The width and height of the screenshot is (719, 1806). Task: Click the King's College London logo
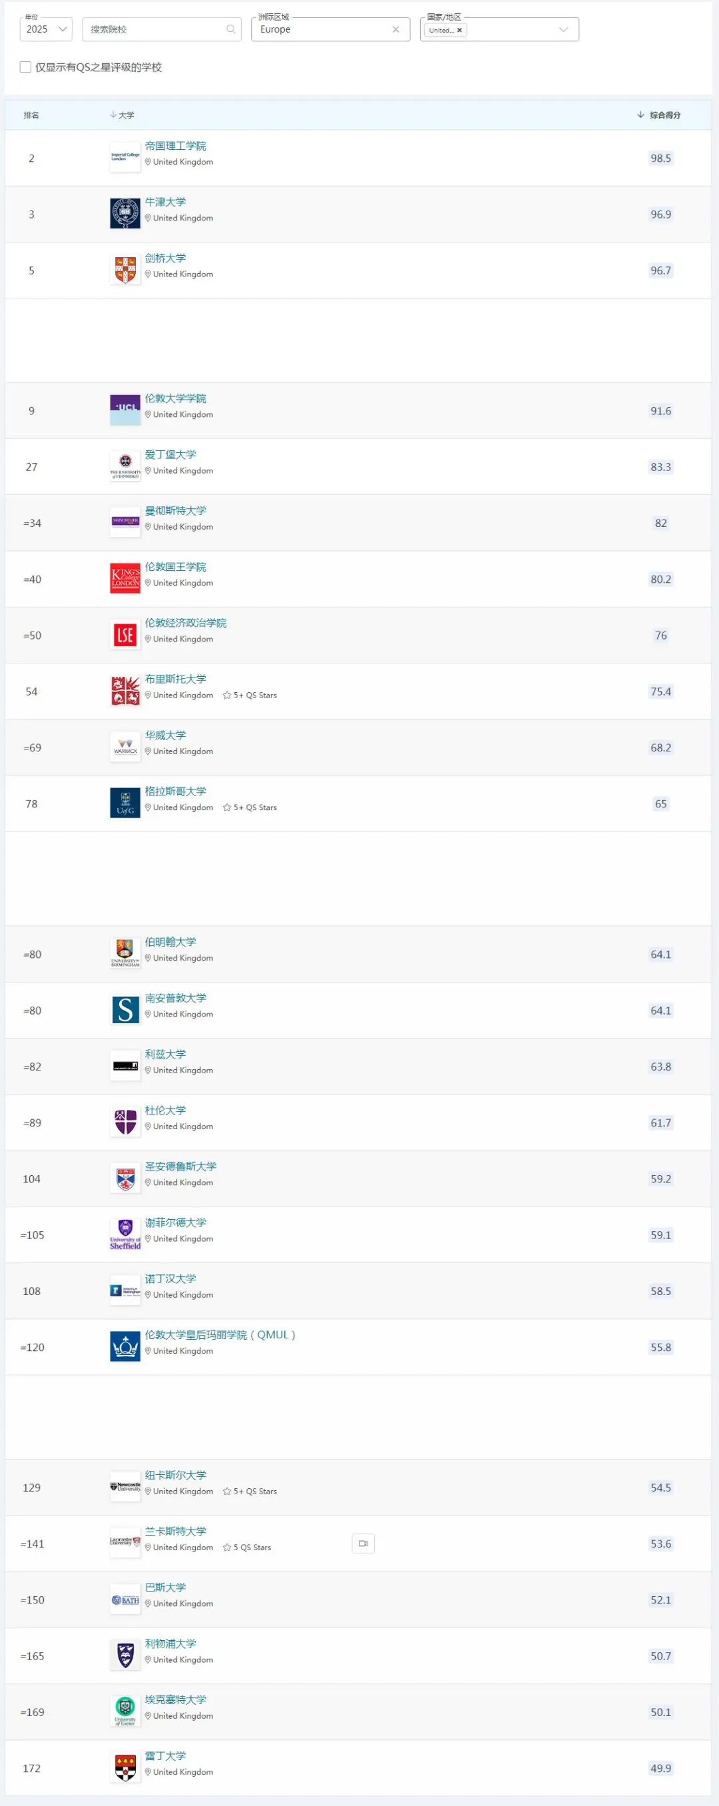125,578
